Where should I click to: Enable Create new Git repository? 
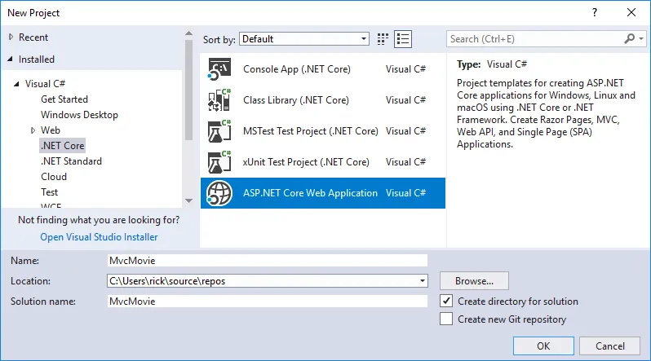pos(446,319)
